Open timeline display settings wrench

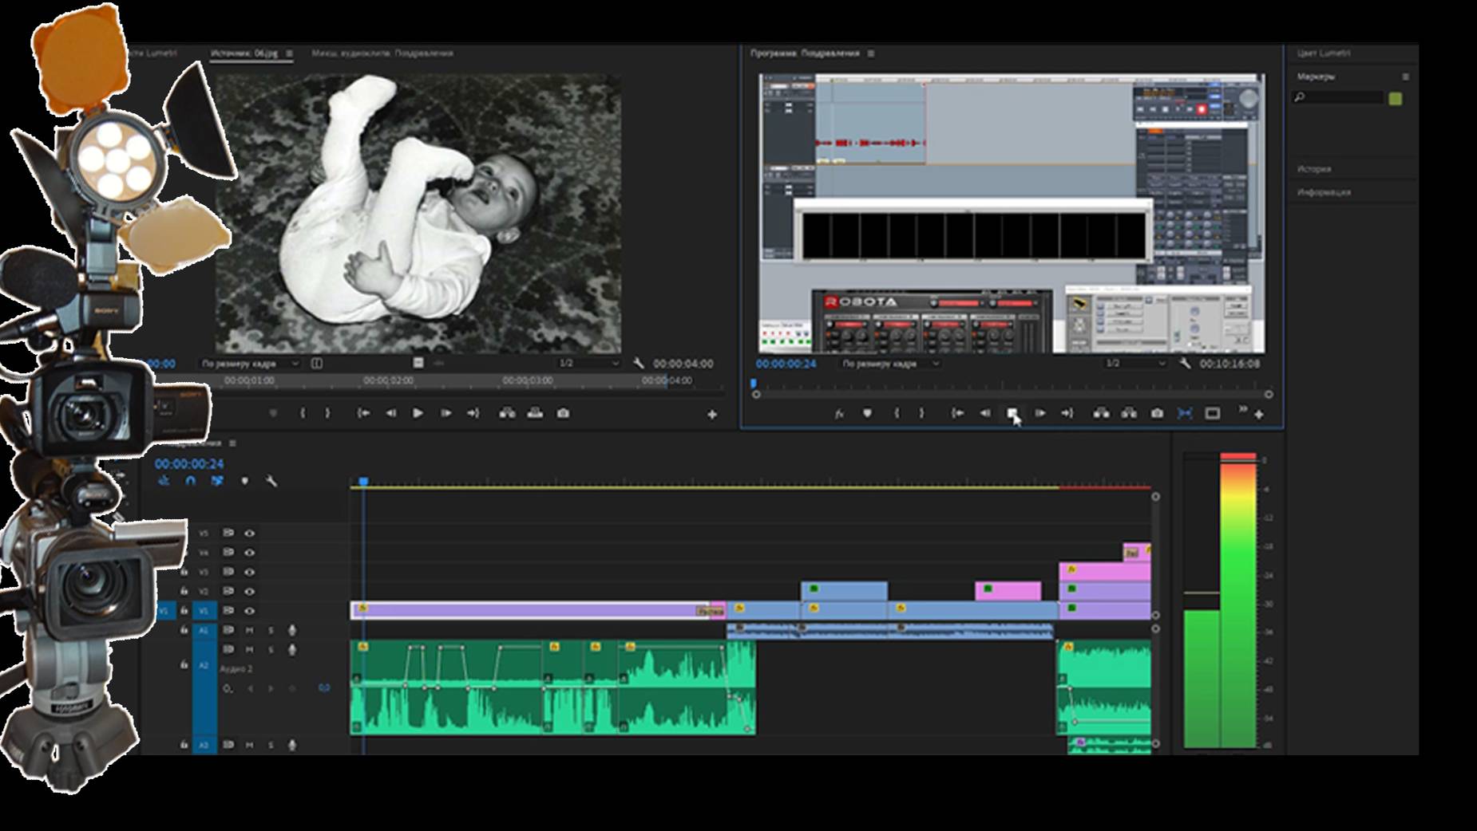[x=271, y=481]
